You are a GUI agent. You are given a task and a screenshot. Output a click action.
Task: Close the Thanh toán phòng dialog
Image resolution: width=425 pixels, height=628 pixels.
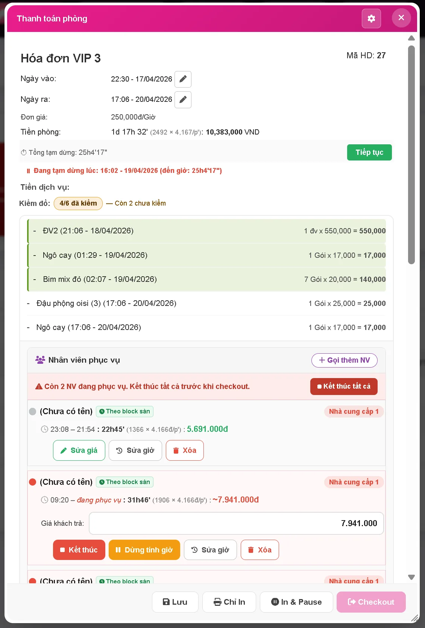click(401, 18)
